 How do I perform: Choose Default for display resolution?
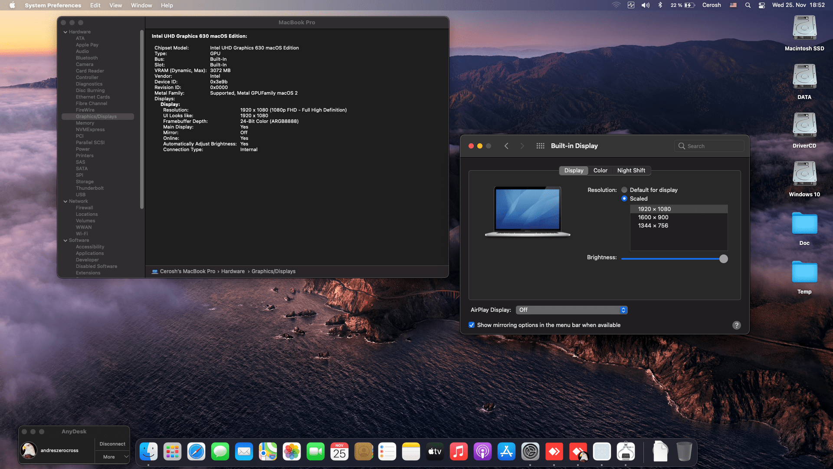[x=624, y=190]
